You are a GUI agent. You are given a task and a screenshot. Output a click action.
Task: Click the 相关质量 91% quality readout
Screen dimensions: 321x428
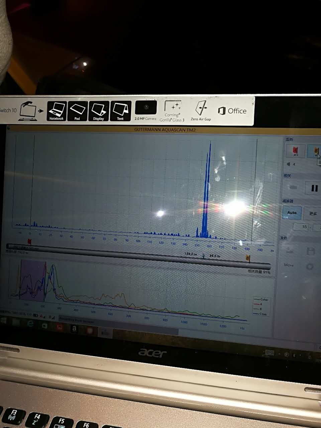point(259,272)
